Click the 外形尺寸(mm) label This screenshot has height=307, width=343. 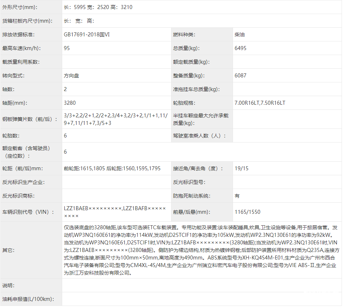pyautogui.click(x=20, y=7)
